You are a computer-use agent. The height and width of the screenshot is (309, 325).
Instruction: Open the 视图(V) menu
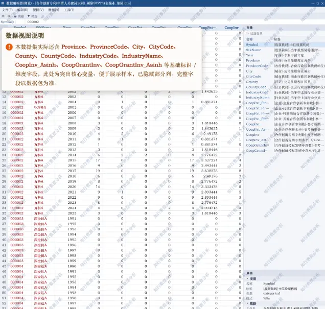coord(38,10)
